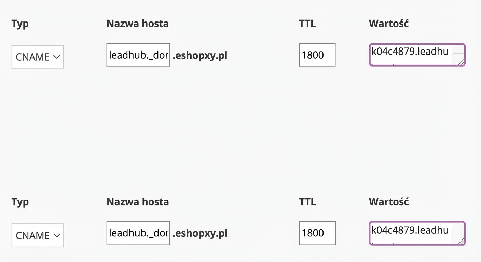Expand the CNAME type dropdown in second record
Image resolution: width=481 pixels, height=262 pixels.
click(38, 235)
